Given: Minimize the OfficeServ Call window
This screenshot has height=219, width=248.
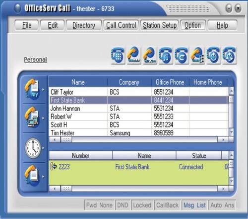Looking at the screenshot, I should pos(229,8).
